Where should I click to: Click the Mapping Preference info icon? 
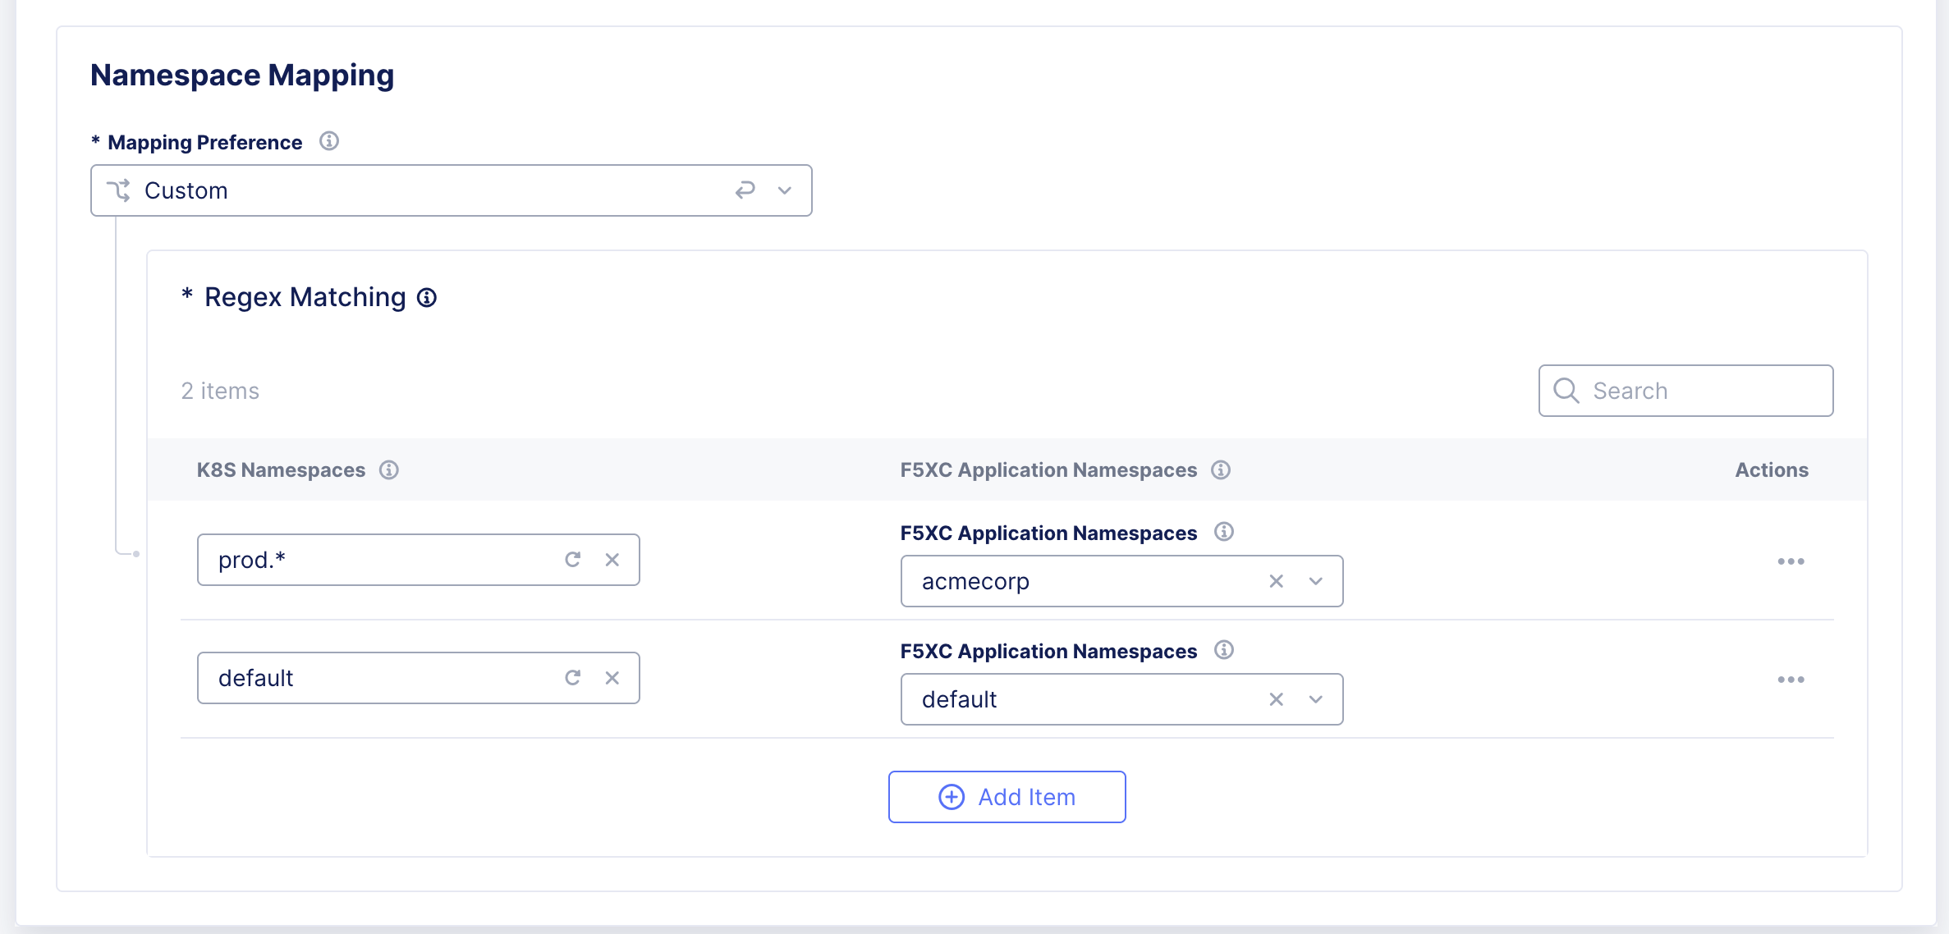coord(329,141)
